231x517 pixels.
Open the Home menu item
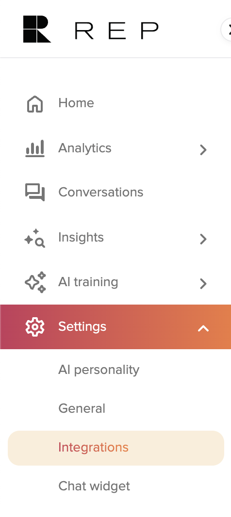coord(115,103)
